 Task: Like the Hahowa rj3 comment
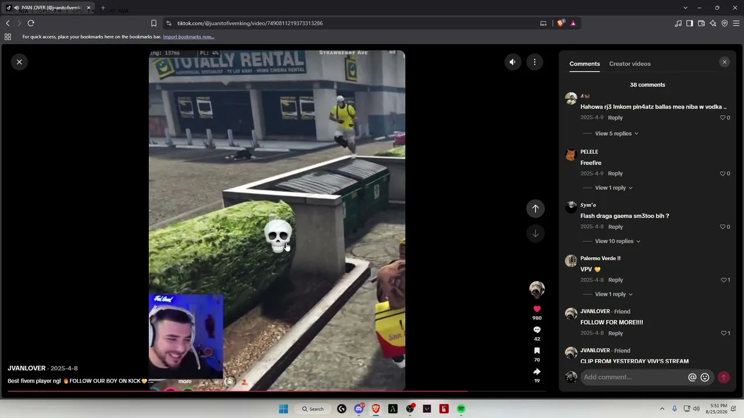point(723,118)
